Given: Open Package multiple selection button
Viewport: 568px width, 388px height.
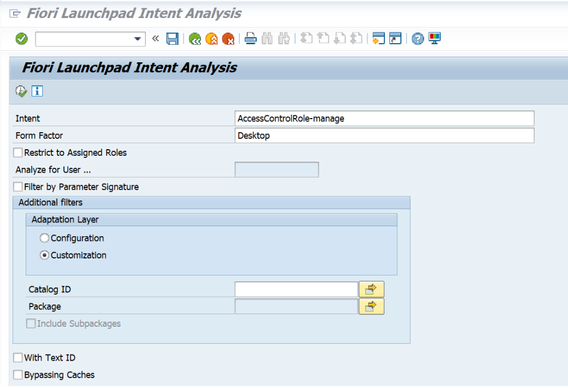Looking at the screenshot, I should [371, 307].
